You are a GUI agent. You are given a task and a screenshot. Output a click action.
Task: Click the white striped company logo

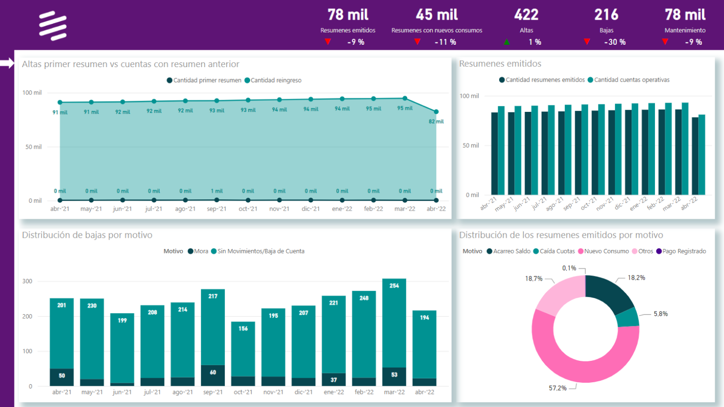coord(53,26)
